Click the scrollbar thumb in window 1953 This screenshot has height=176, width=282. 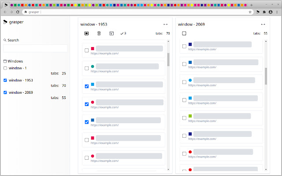point(168,60)
